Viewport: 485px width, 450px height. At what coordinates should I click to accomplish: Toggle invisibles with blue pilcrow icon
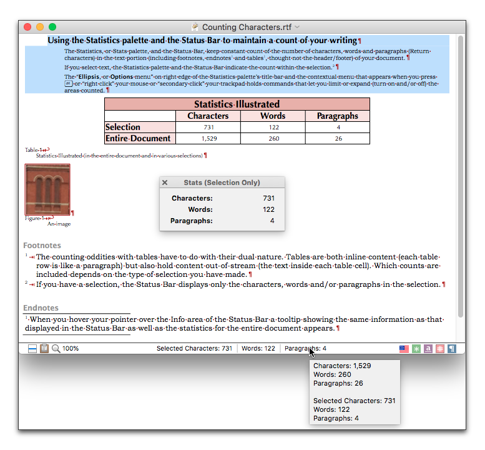(x=452, y=349)
